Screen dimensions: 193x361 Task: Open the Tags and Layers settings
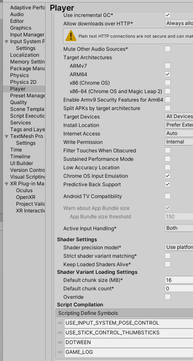(x=27, y=130)
